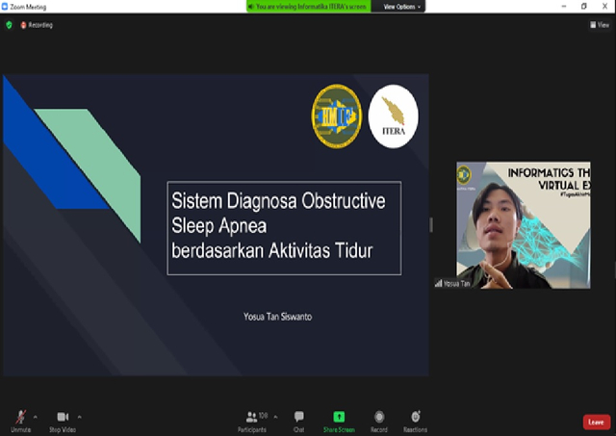Click the green encryption shield icon
Image resolution: width=616 pixels, height=436 pixels.
(9, 25)
